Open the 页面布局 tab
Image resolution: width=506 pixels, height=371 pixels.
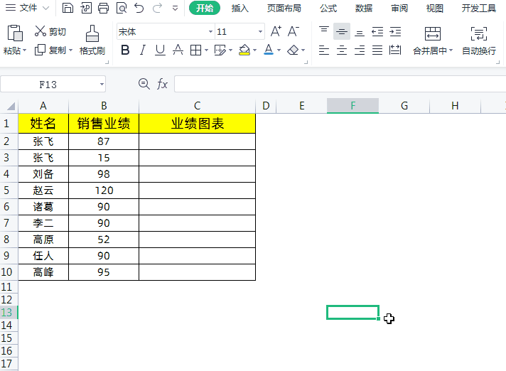coord(284,8)
